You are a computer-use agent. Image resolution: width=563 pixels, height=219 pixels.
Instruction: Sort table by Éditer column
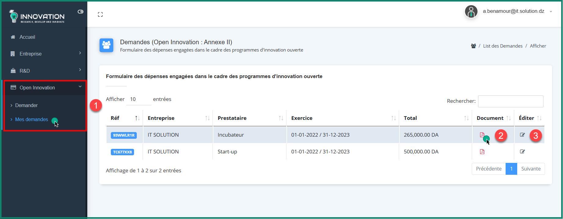point(529,118)
